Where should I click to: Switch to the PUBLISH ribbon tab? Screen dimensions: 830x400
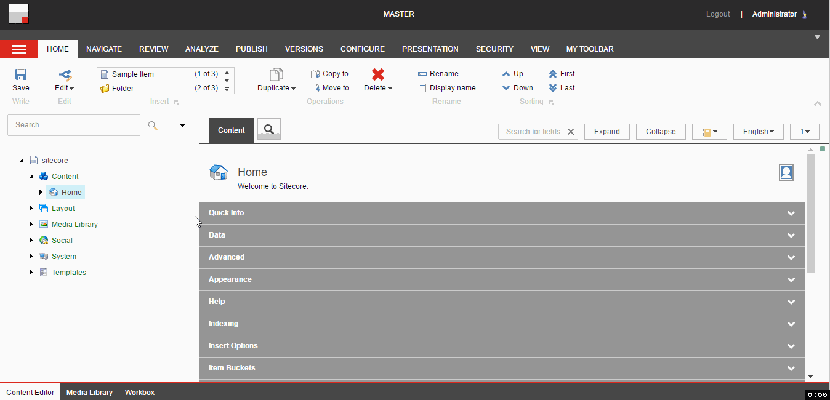(252, 49)
